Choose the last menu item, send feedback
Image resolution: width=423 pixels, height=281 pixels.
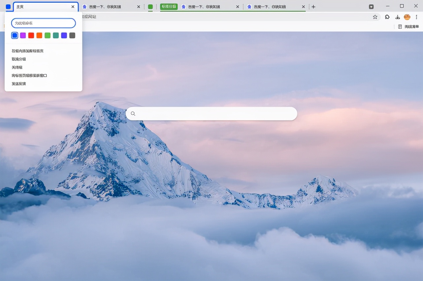(x=44, y=84)
